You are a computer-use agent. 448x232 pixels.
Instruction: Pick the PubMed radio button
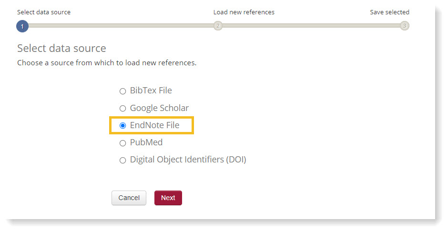122,143
